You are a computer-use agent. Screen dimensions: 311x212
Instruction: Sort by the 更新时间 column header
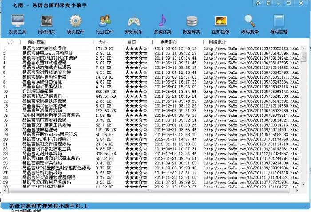(168, 42)
